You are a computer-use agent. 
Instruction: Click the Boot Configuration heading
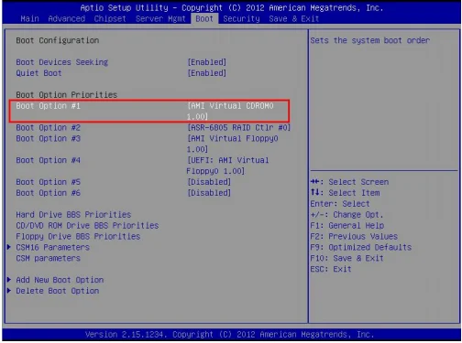[x=58, y=40]
